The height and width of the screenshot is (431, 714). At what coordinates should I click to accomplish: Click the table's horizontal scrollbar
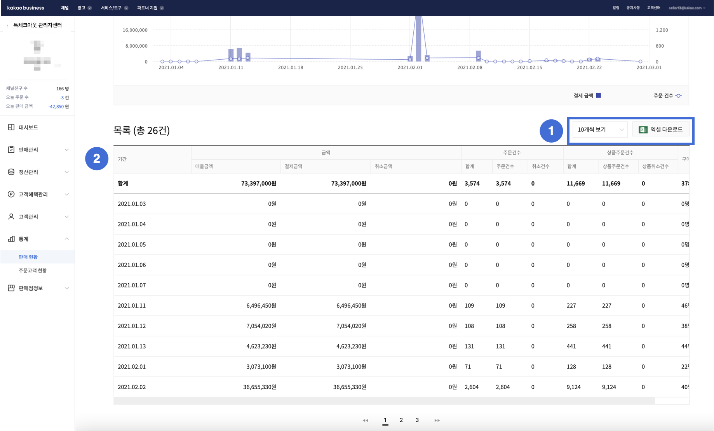(384, 401)
